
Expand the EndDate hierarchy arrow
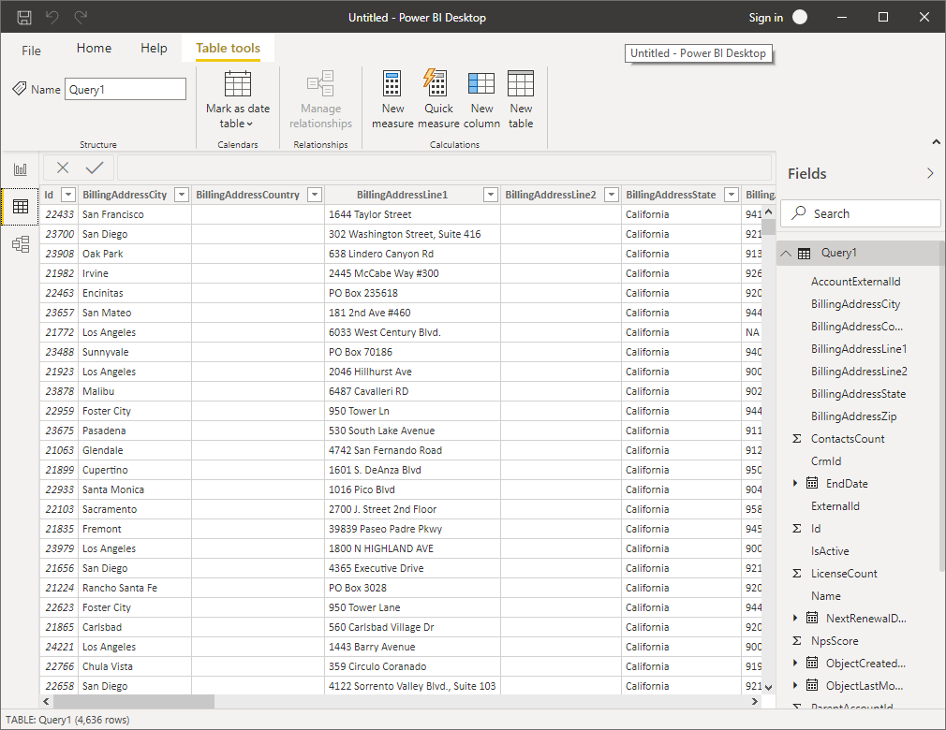(x=795, y=484)
